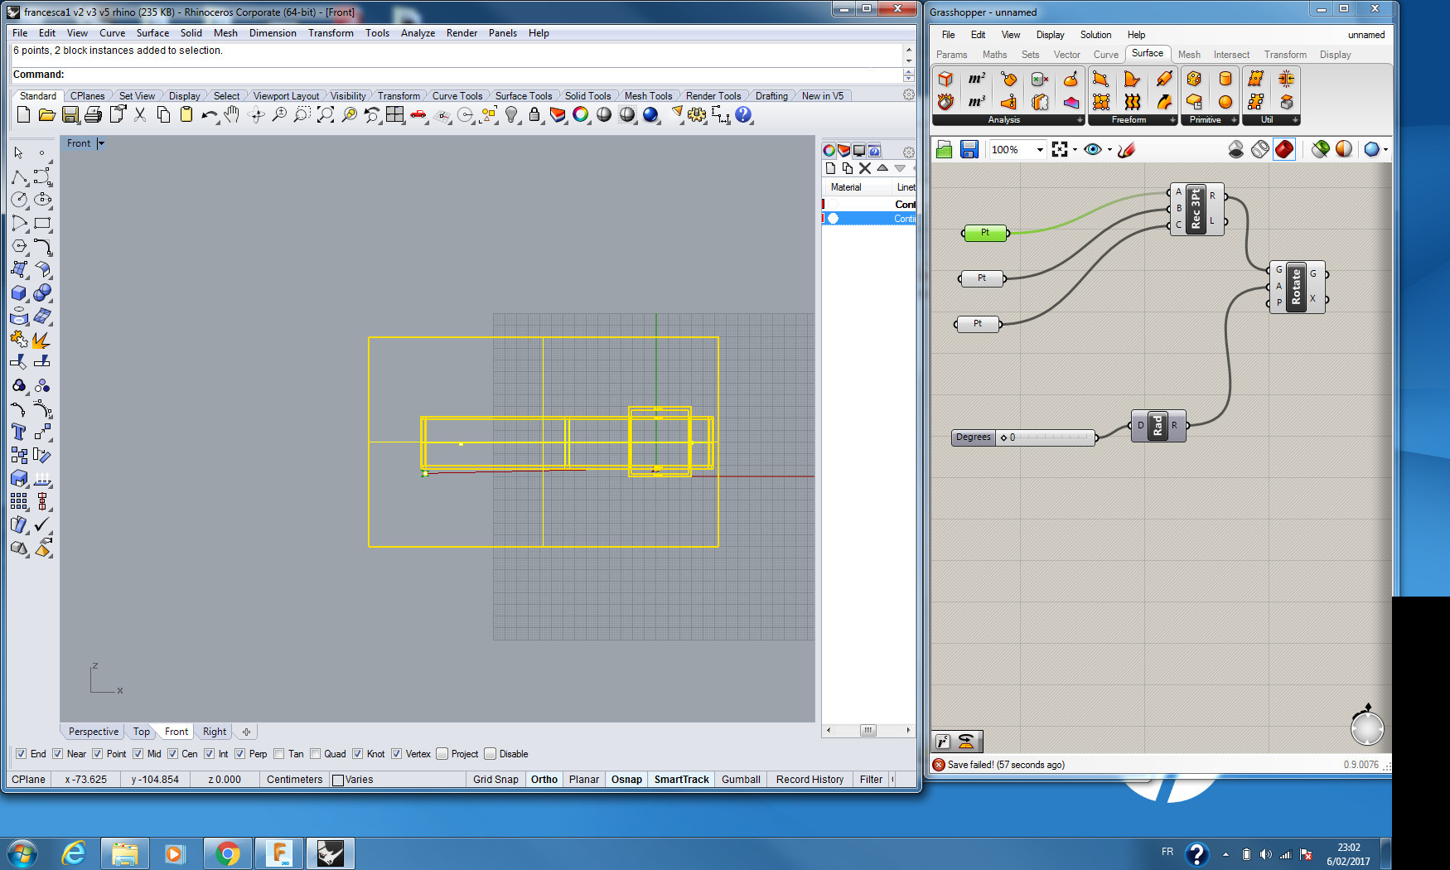Enable the Tan osnap checkbox

279,754
